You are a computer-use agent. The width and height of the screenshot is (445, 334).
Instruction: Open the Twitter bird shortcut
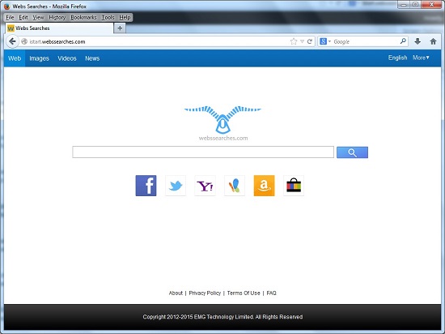pos(176,186)
